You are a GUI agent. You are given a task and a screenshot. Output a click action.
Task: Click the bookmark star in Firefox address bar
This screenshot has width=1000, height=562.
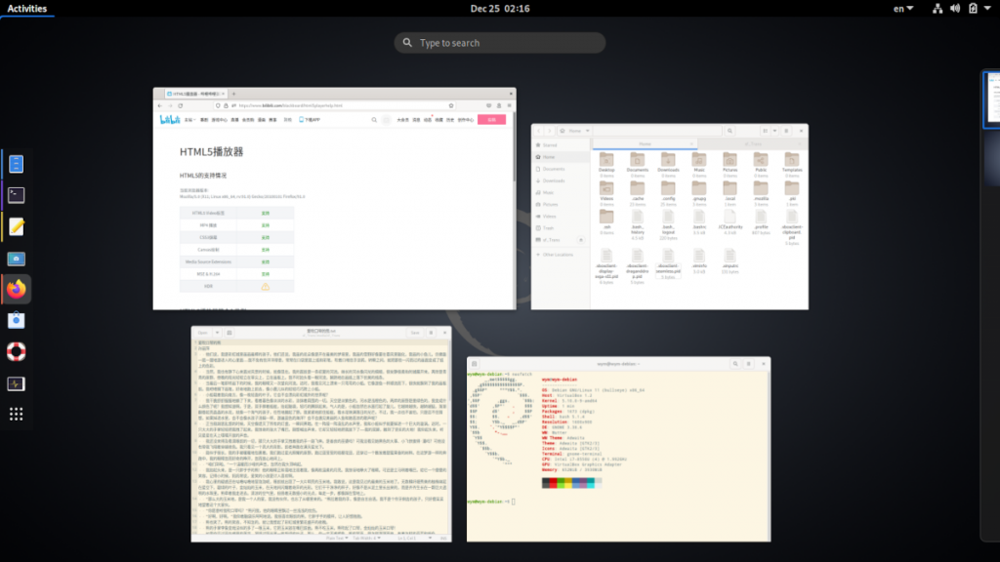pos(449,104)
